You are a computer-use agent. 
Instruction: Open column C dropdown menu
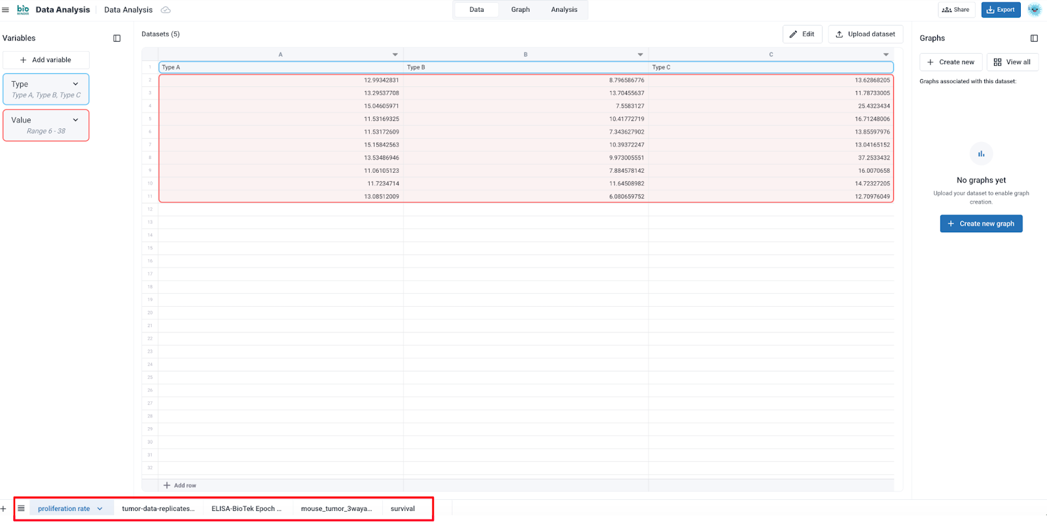pos(886,54)
